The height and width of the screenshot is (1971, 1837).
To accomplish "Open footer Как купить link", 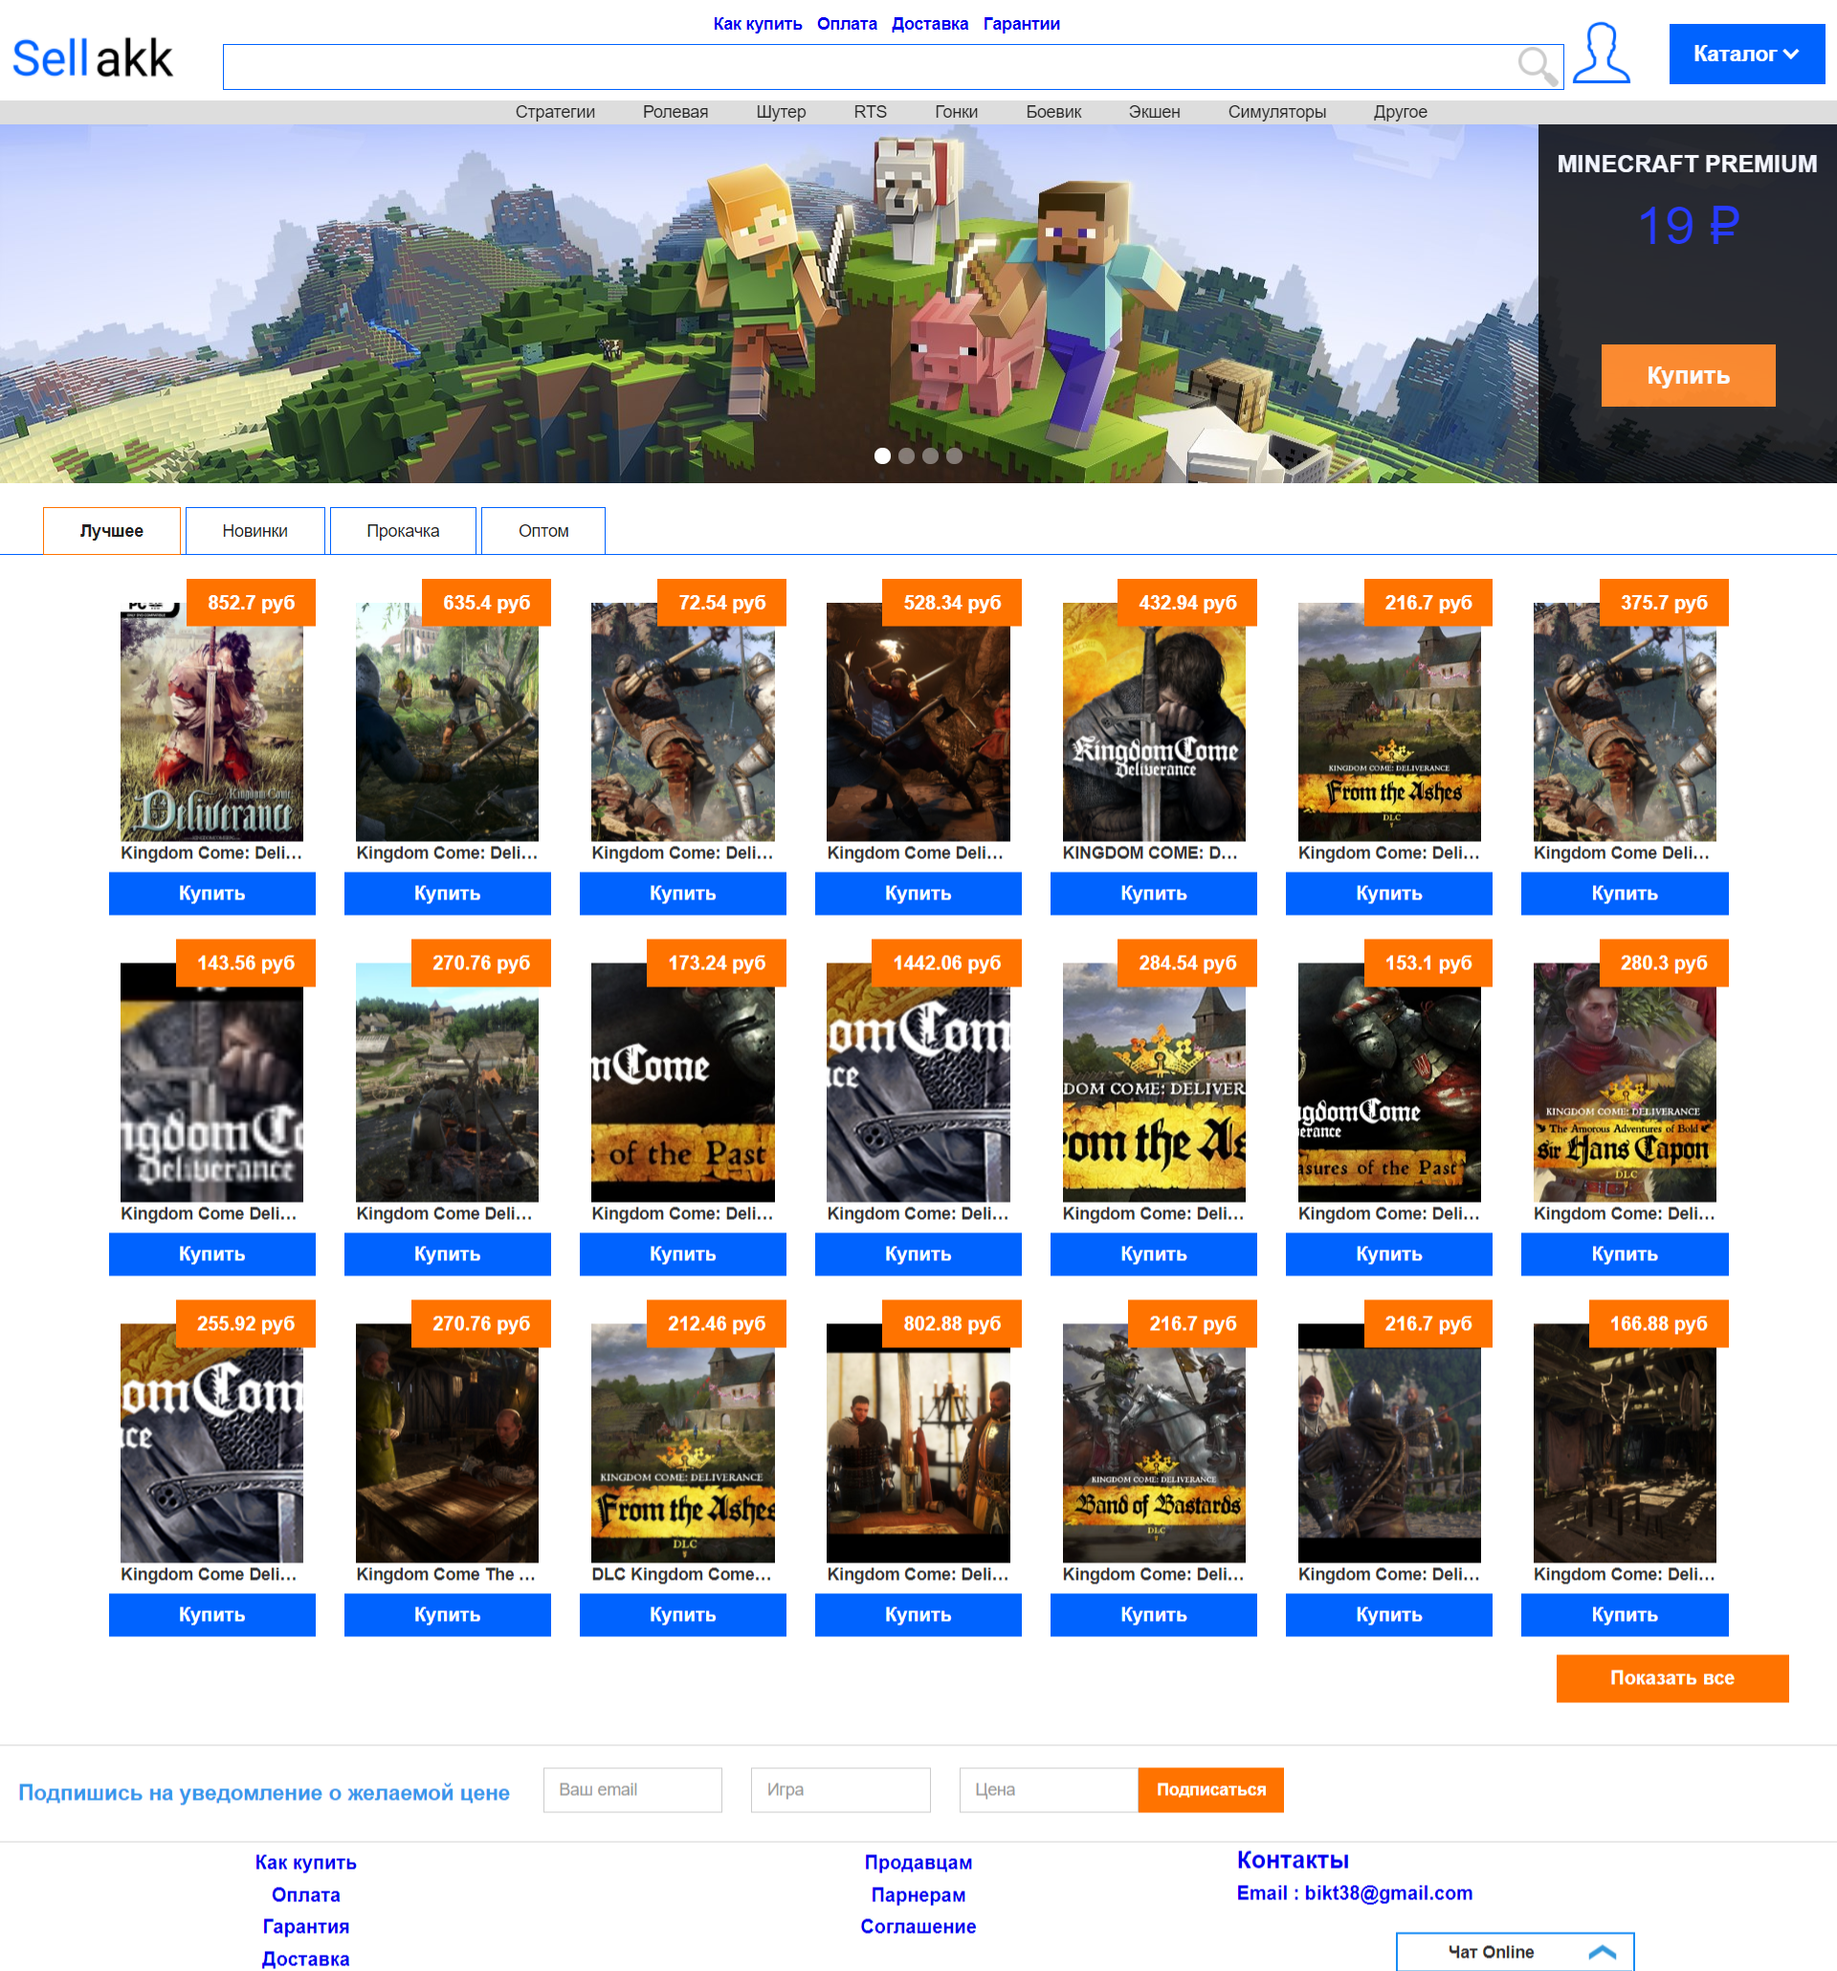I will (x=305, y=1862).
